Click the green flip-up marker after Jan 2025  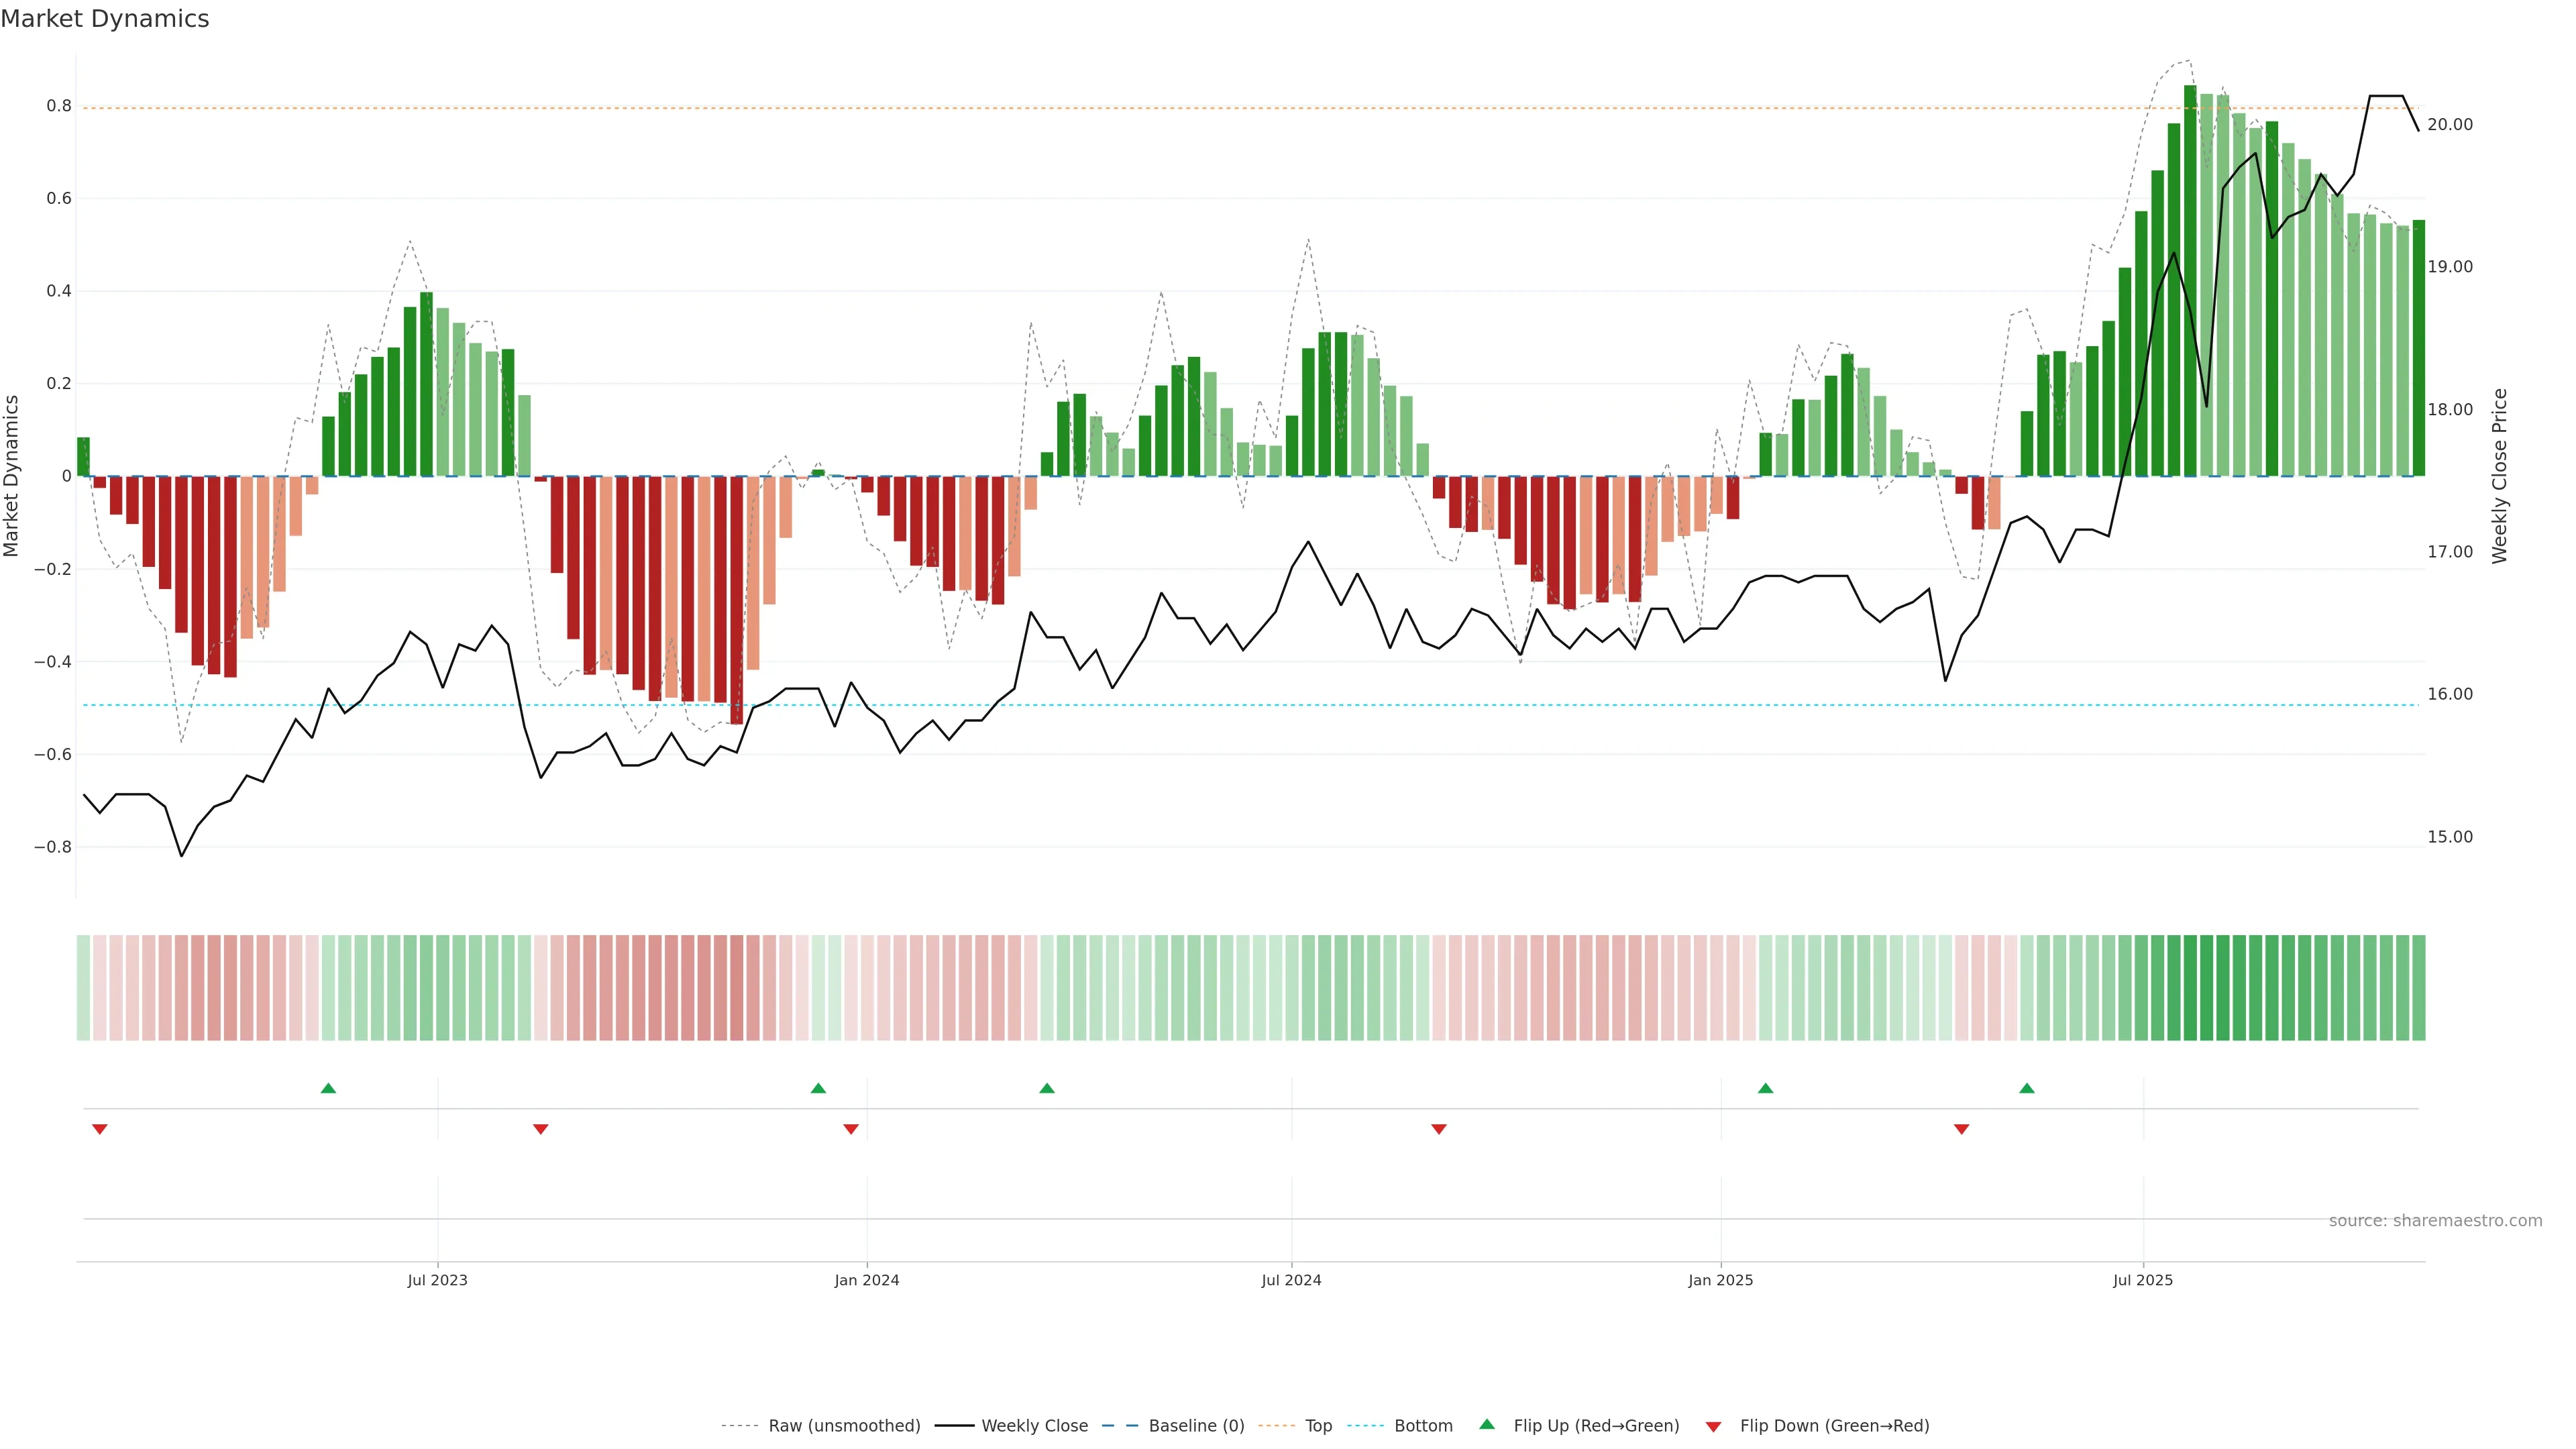(x=1765, y=1088)
